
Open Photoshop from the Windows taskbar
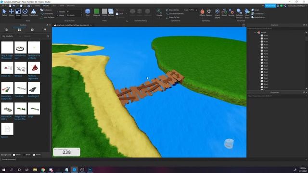tap(90, 170)
